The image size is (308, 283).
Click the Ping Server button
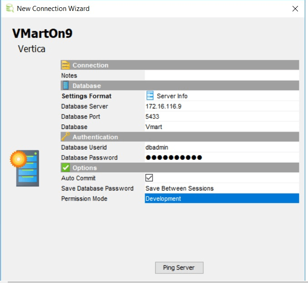[179, 268]
